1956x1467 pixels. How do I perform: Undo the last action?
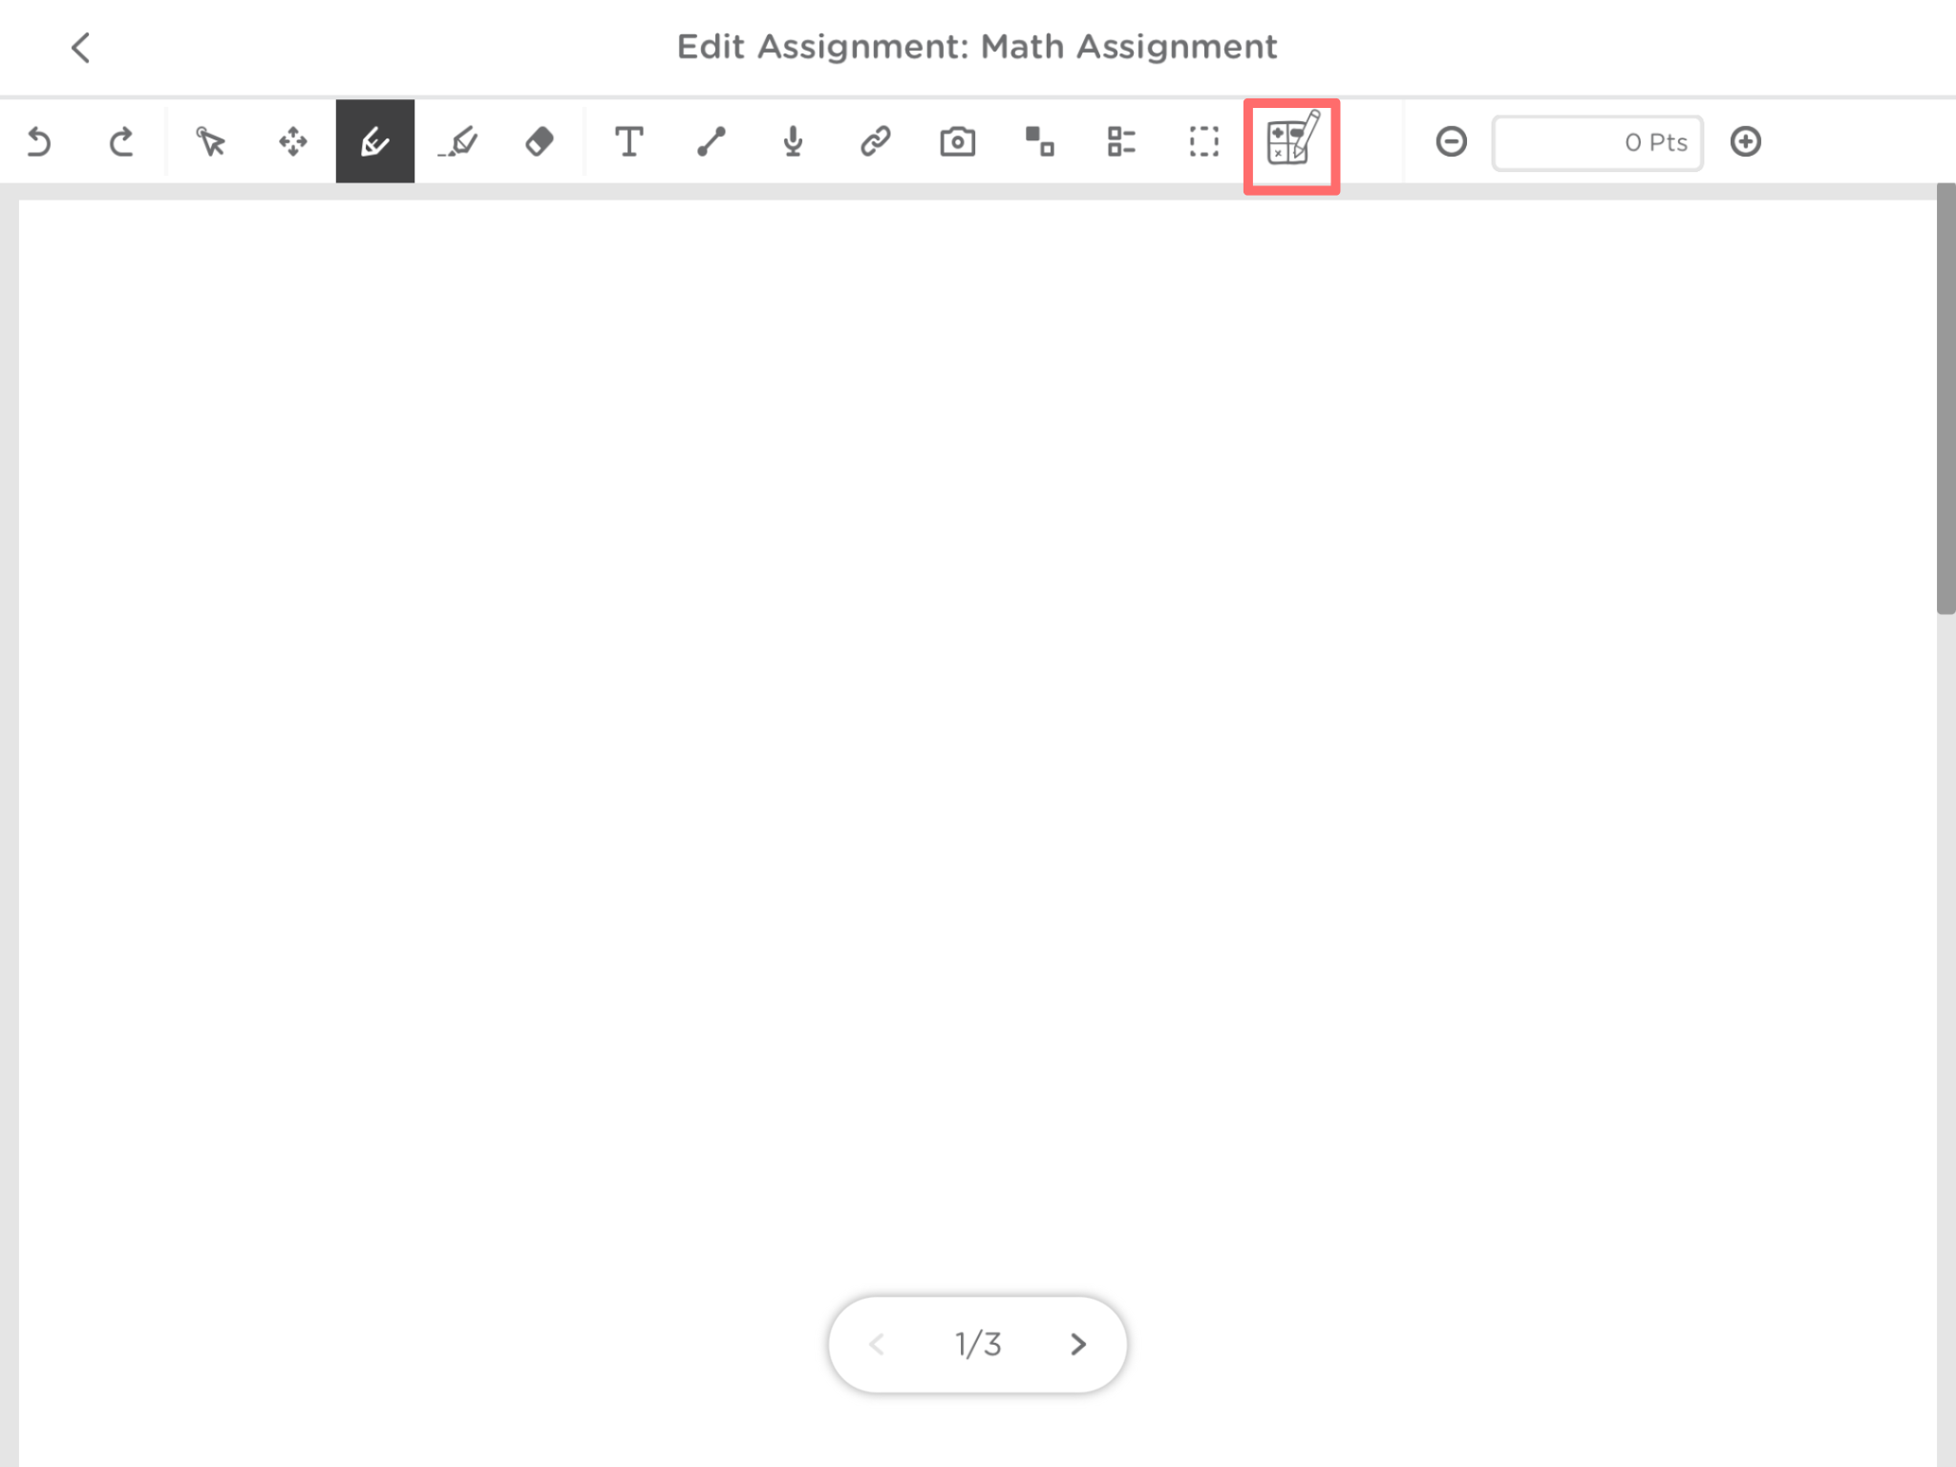pyautogui.click(x=39, y=141)
